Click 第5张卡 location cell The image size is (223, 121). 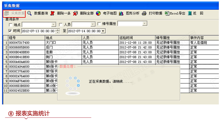(x=63, y=62)
